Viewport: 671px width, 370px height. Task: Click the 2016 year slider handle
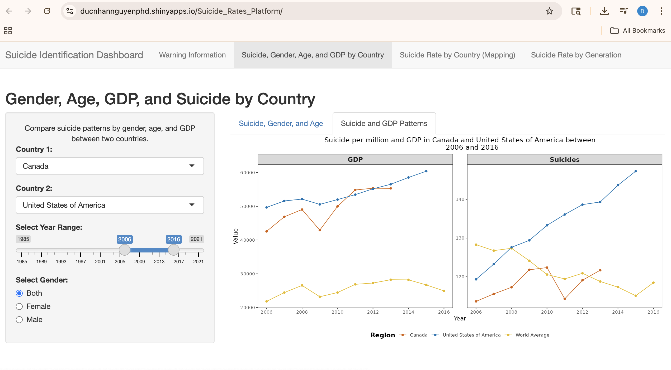click(x=174, y=250)
